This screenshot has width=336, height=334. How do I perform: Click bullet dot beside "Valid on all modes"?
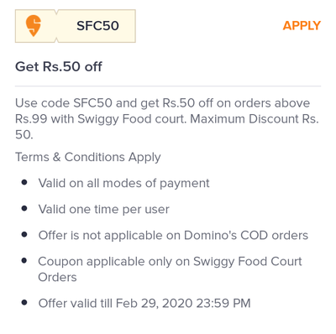click(24, 183)
